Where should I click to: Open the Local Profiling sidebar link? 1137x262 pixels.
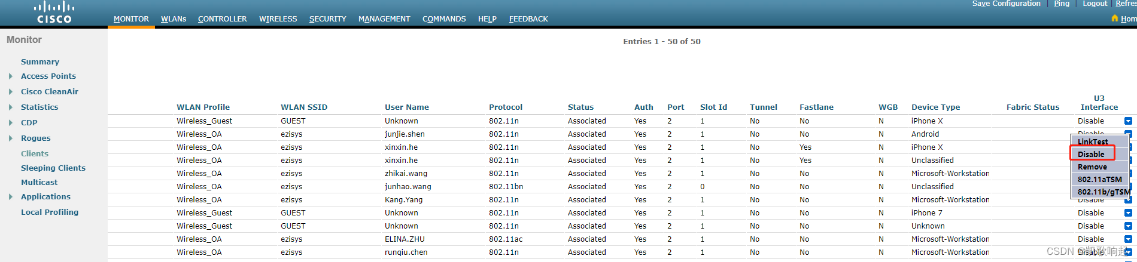point(50,212)
